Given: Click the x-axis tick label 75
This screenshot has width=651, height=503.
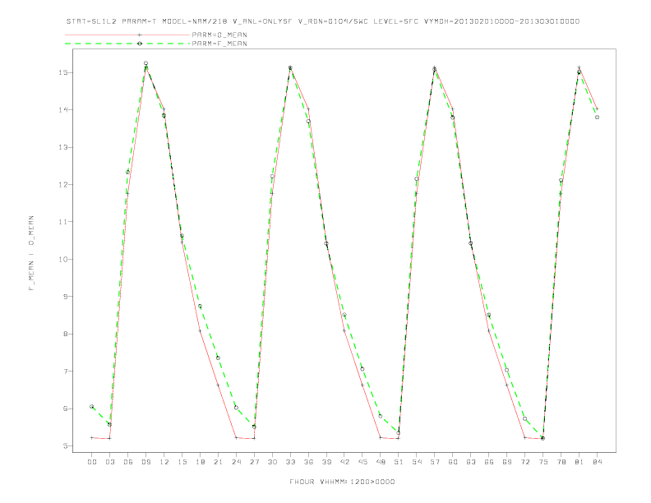Looking at the screenshot, I should click(543, 462).
